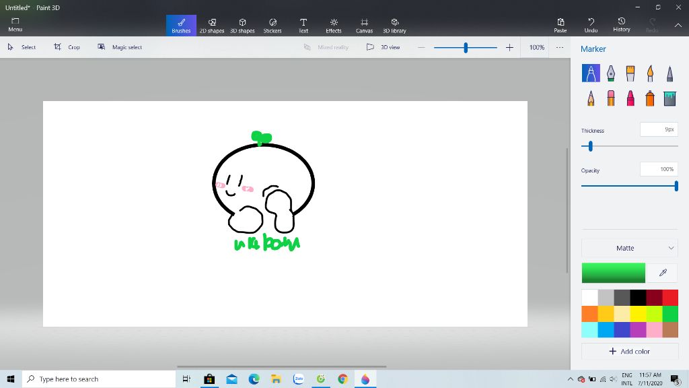The width and height of the screenshot is (689, 388).
Task: Select the Marker brush
Action: pyautogui.click(x=591, y=73)
